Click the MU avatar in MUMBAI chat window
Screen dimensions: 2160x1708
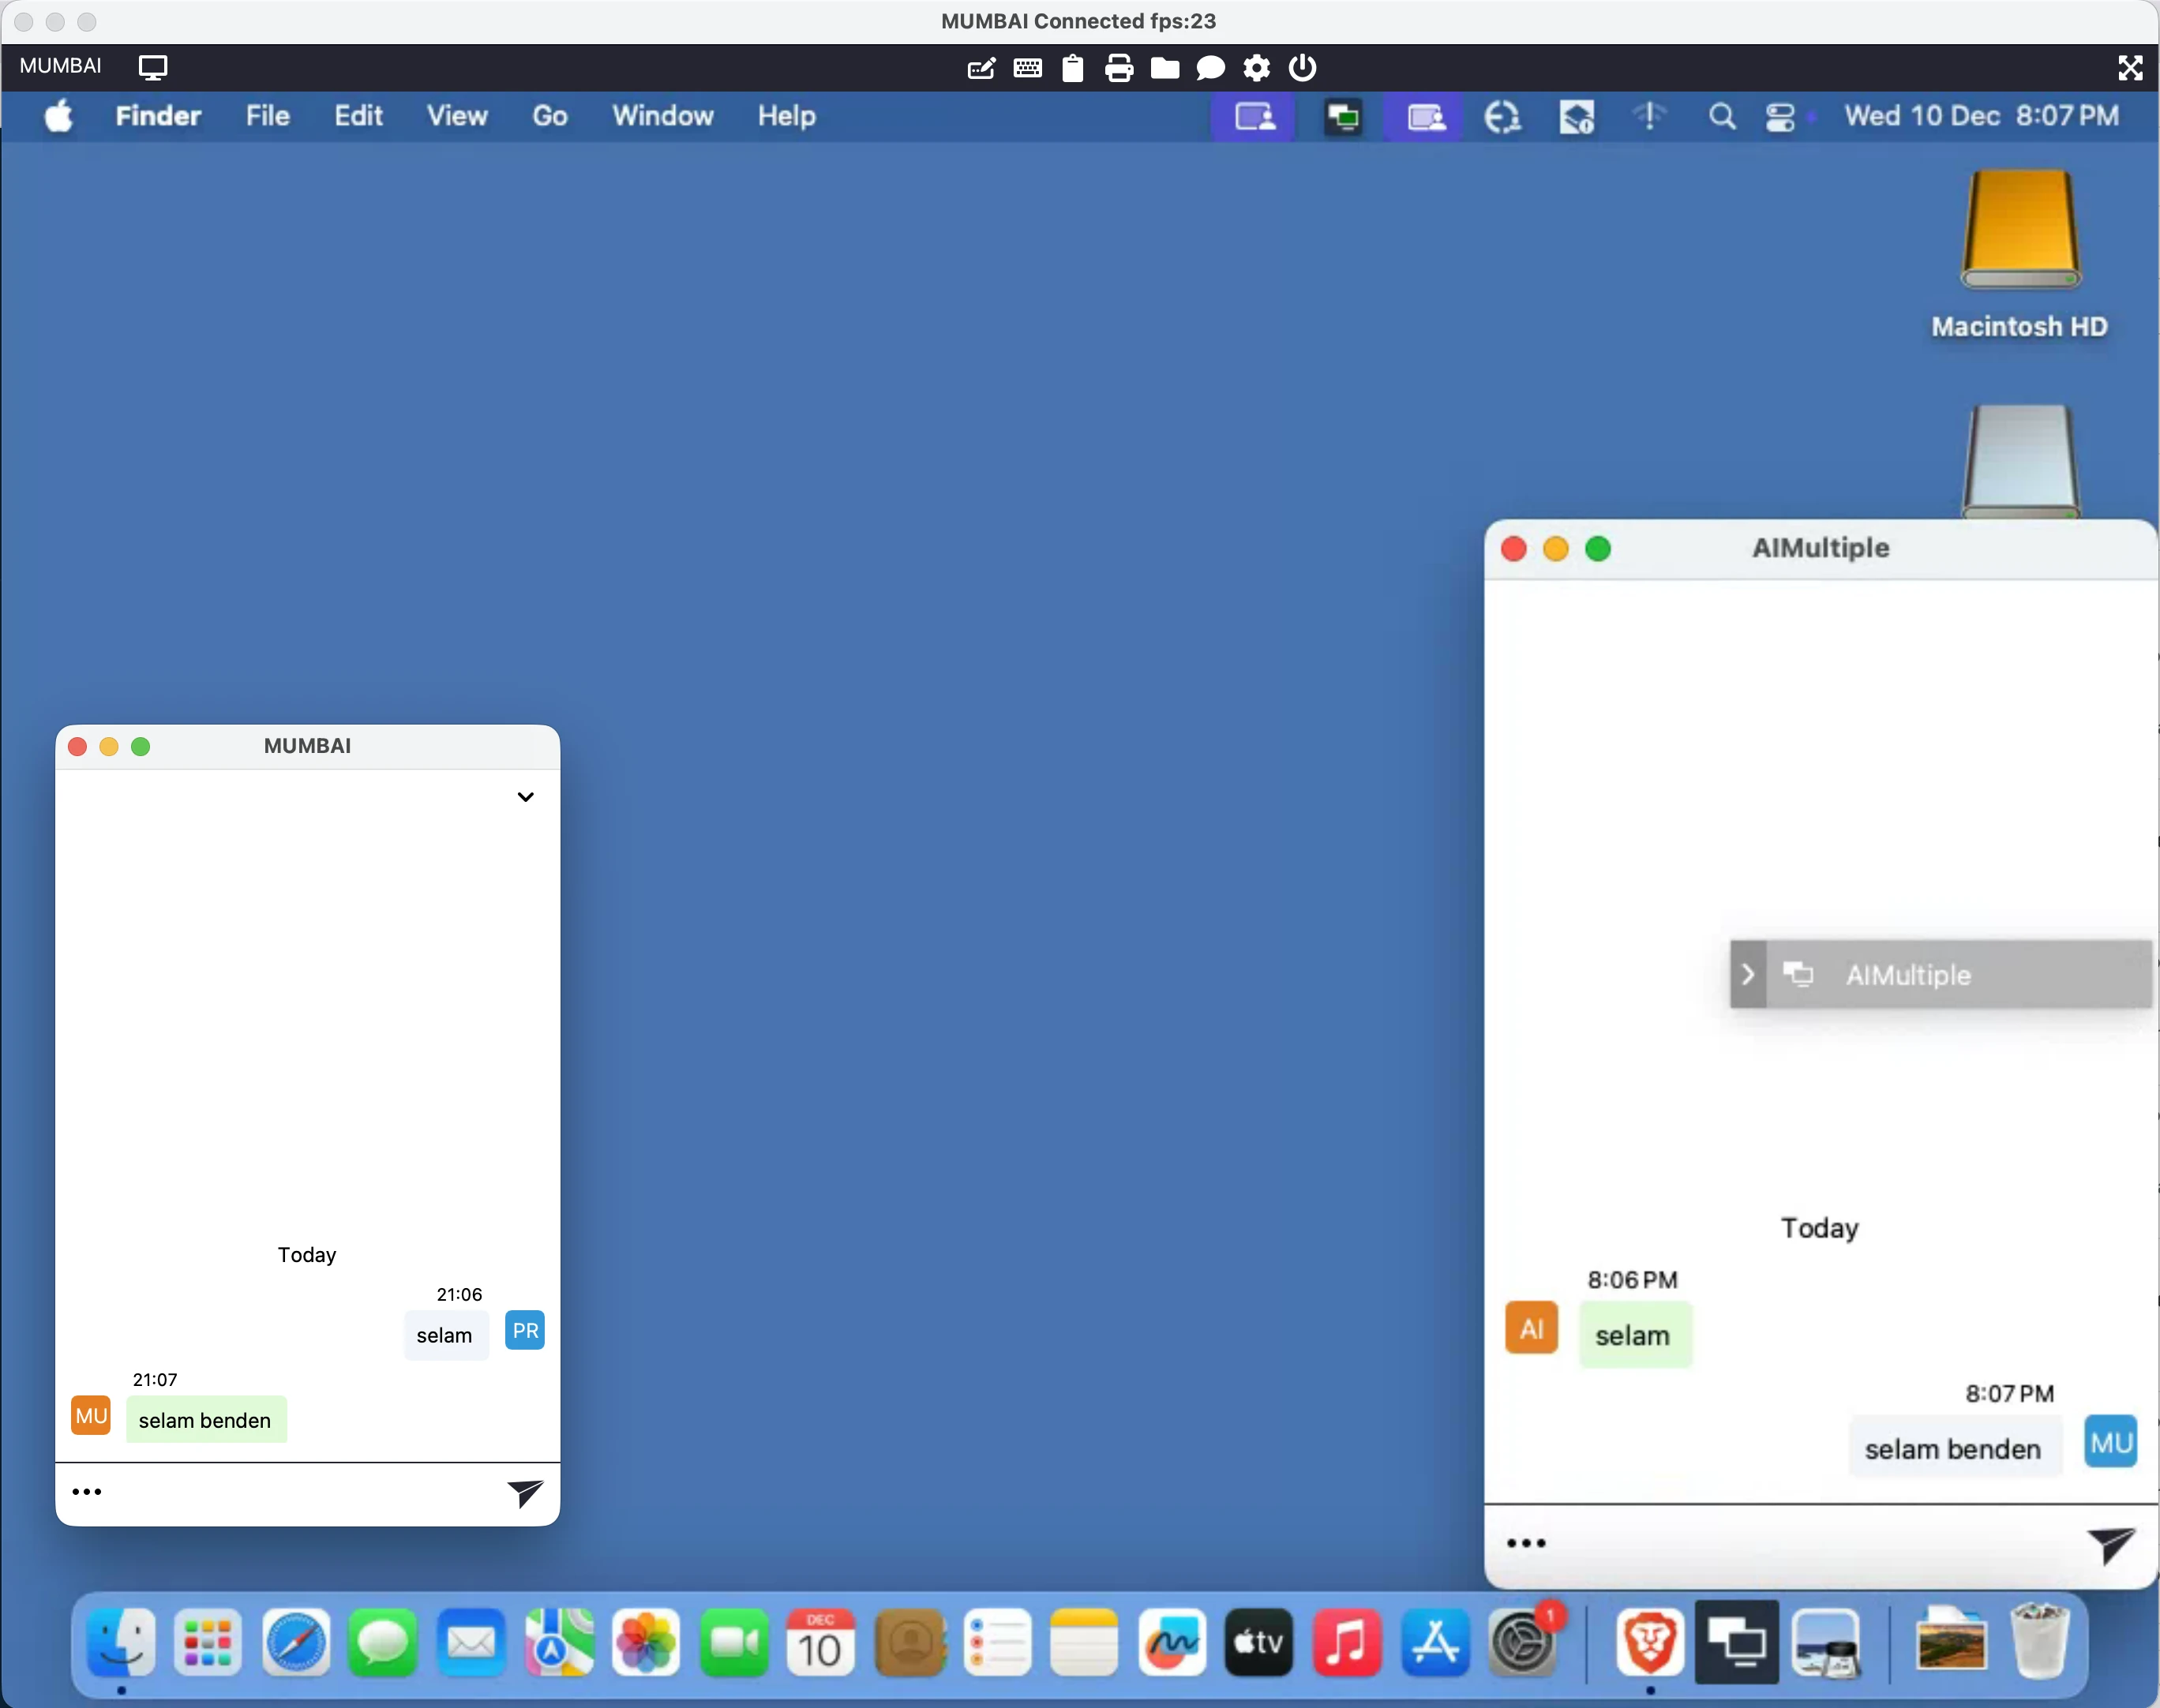point(91,1416)
